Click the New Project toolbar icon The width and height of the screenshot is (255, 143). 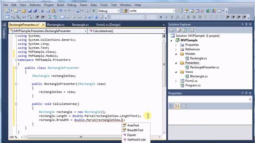point(8,11)
